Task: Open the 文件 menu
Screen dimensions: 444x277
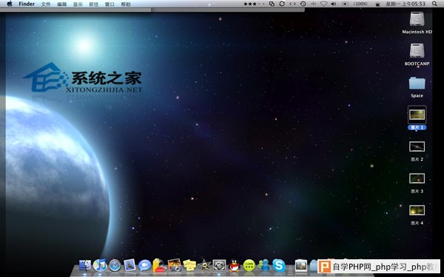Action: (x=46, y=4)
